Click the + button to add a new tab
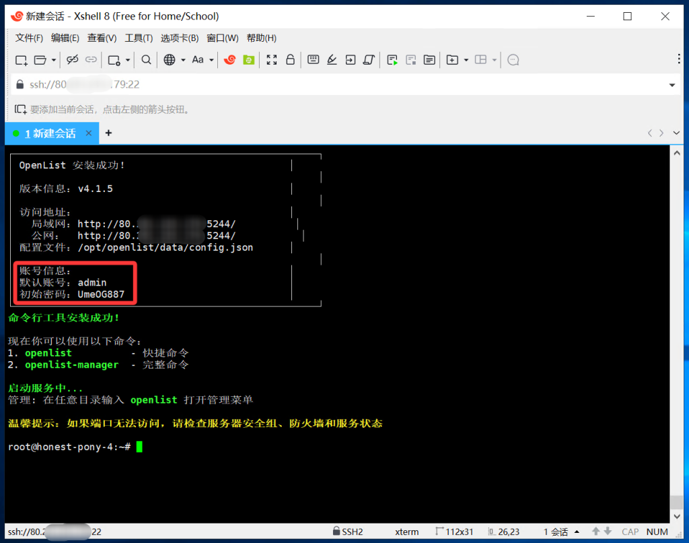 tap(108, 133)
